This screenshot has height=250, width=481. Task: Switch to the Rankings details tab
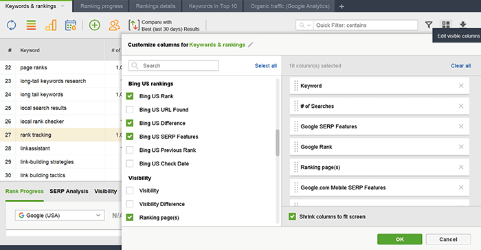pyautogui.click(x=155, y=6)
